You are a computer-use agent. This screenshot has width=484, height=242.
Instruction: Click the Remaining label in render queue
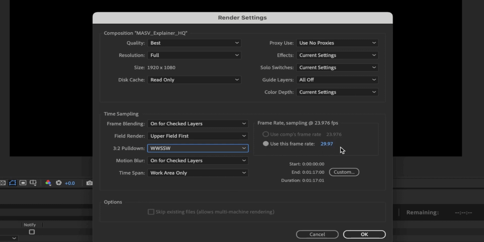coord(422,213)
